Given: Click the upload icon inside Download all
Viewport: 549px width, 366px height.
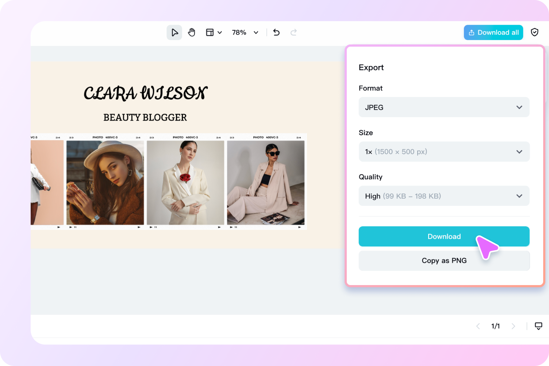Looking at the screenshot, I should (472, 32).
